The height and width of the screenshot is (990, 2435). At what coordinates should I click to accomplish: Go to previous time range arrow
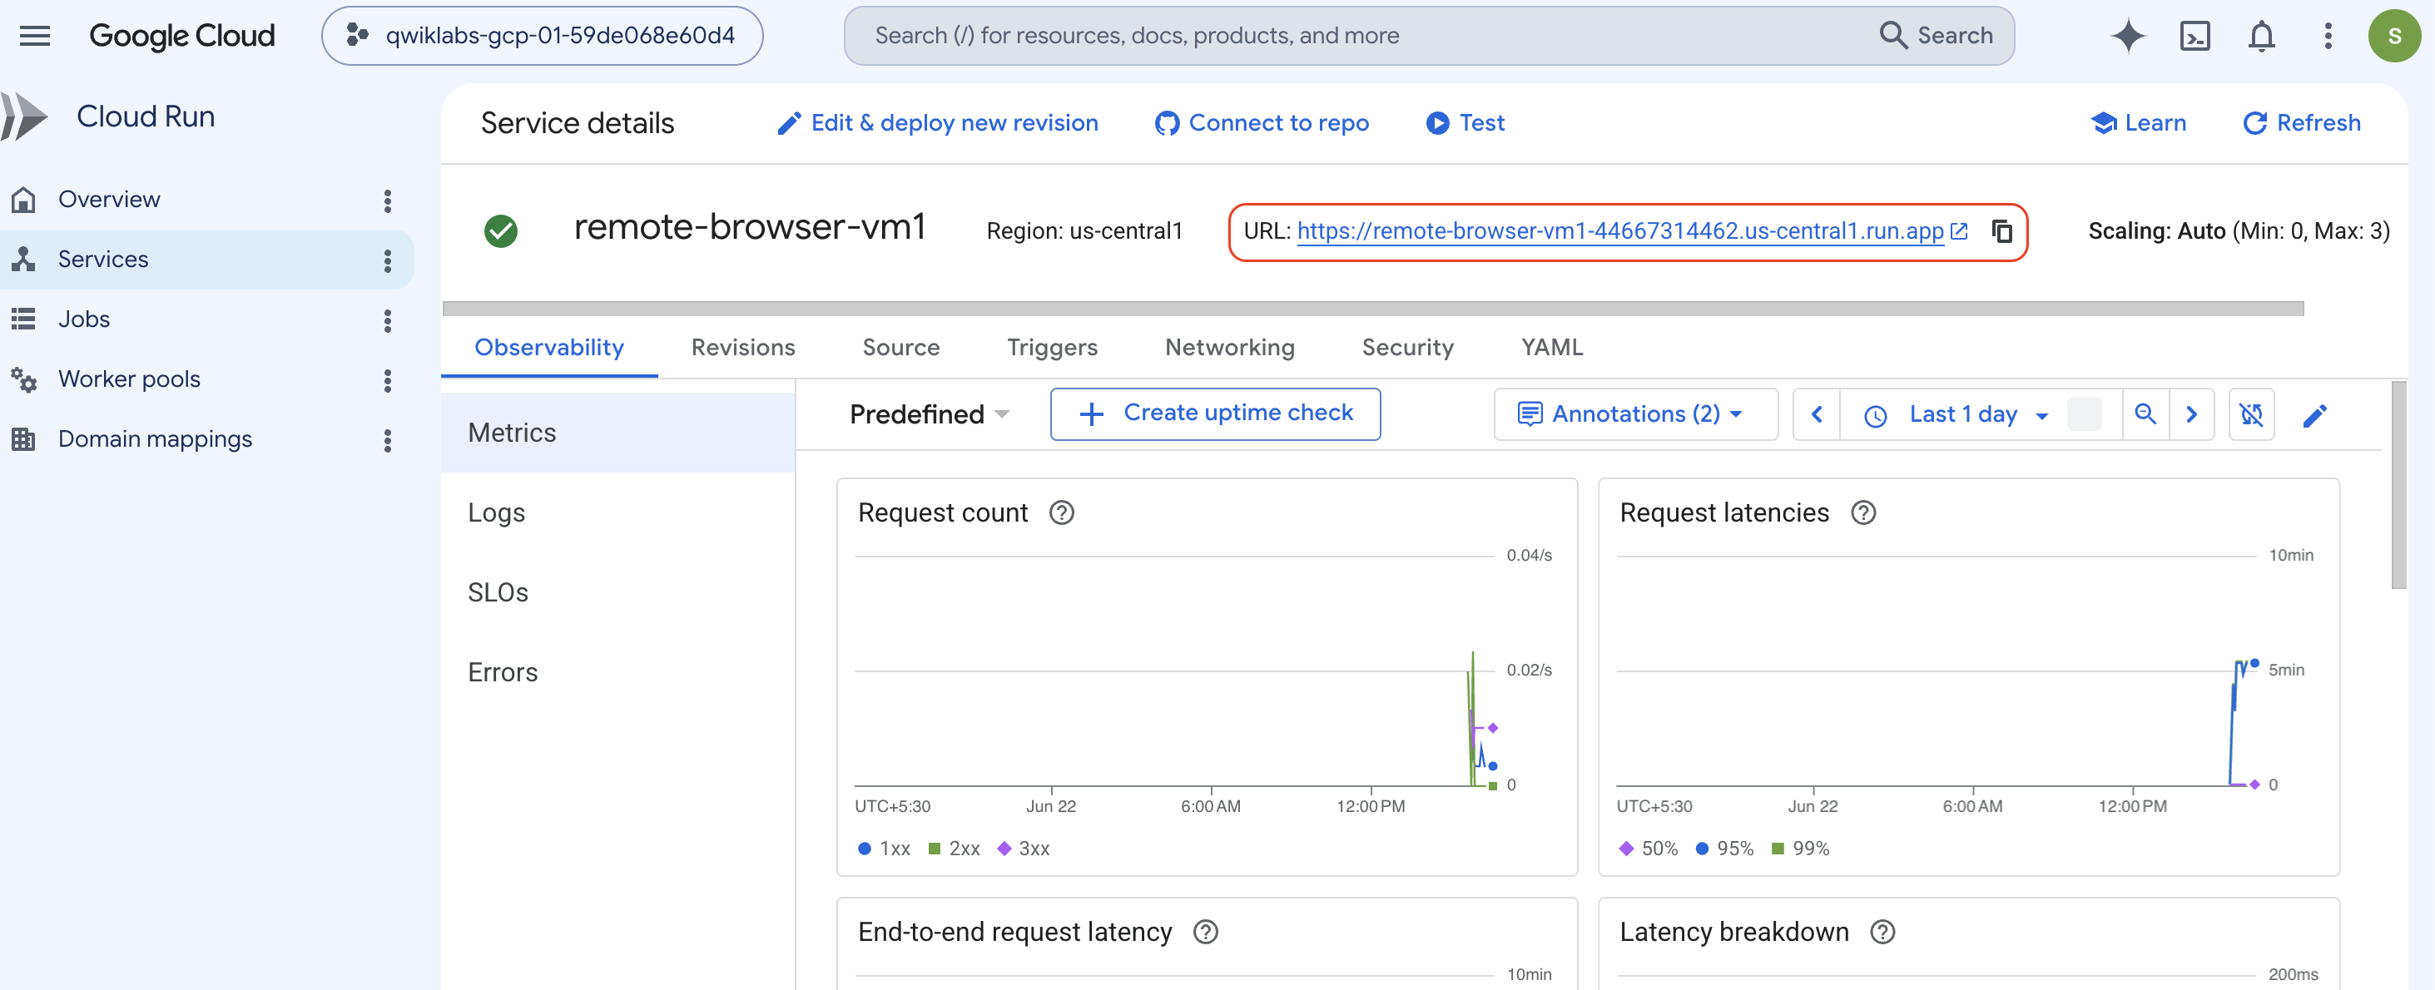tap(1816, 413)
